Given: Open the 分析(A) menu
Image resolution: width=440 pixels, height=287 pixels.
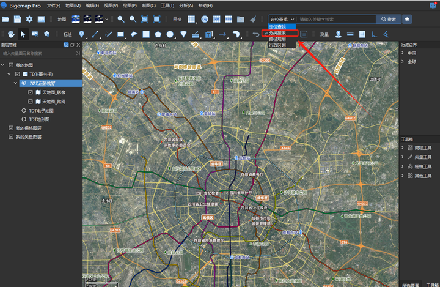Looking at the screenshot, I should pos(186,6).
